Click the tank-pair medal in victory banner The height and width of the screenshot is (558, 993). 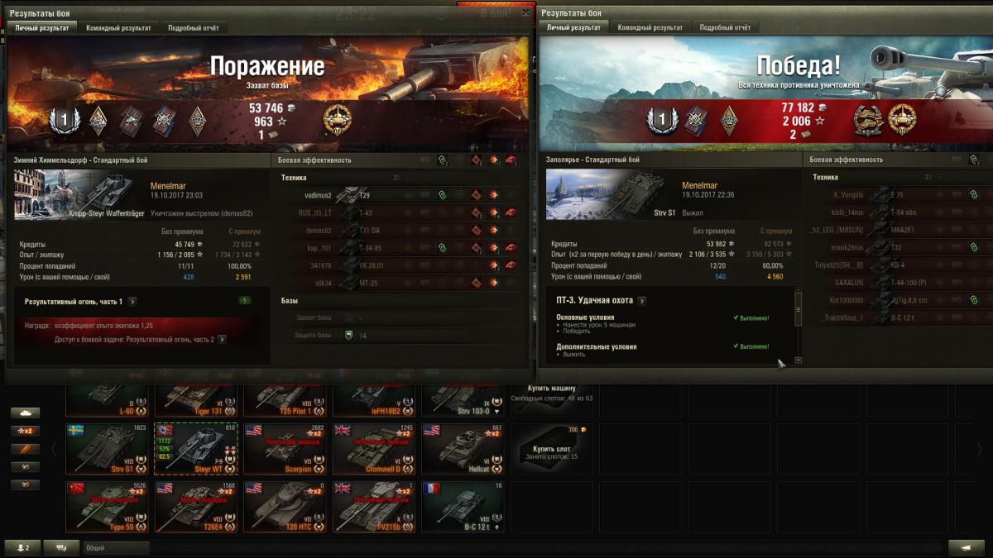(867, 120)
